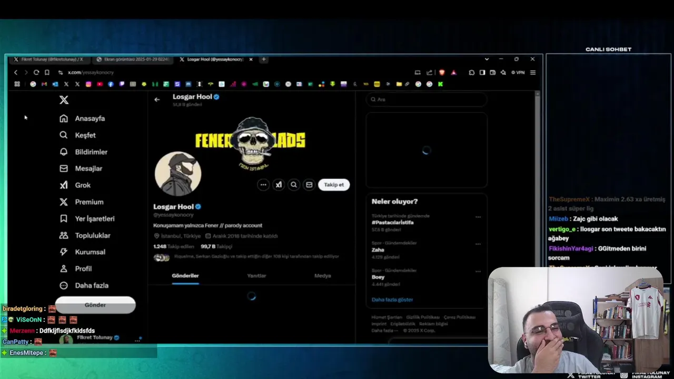Click the message envelope icon on profile

coord(309,185)
